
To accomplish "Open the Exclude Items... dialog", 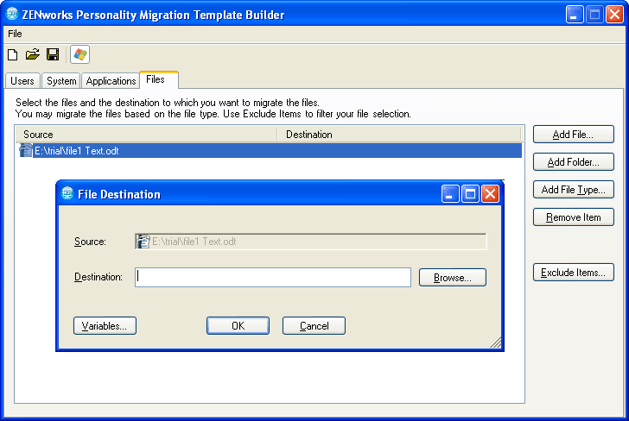I will (573, 273).
